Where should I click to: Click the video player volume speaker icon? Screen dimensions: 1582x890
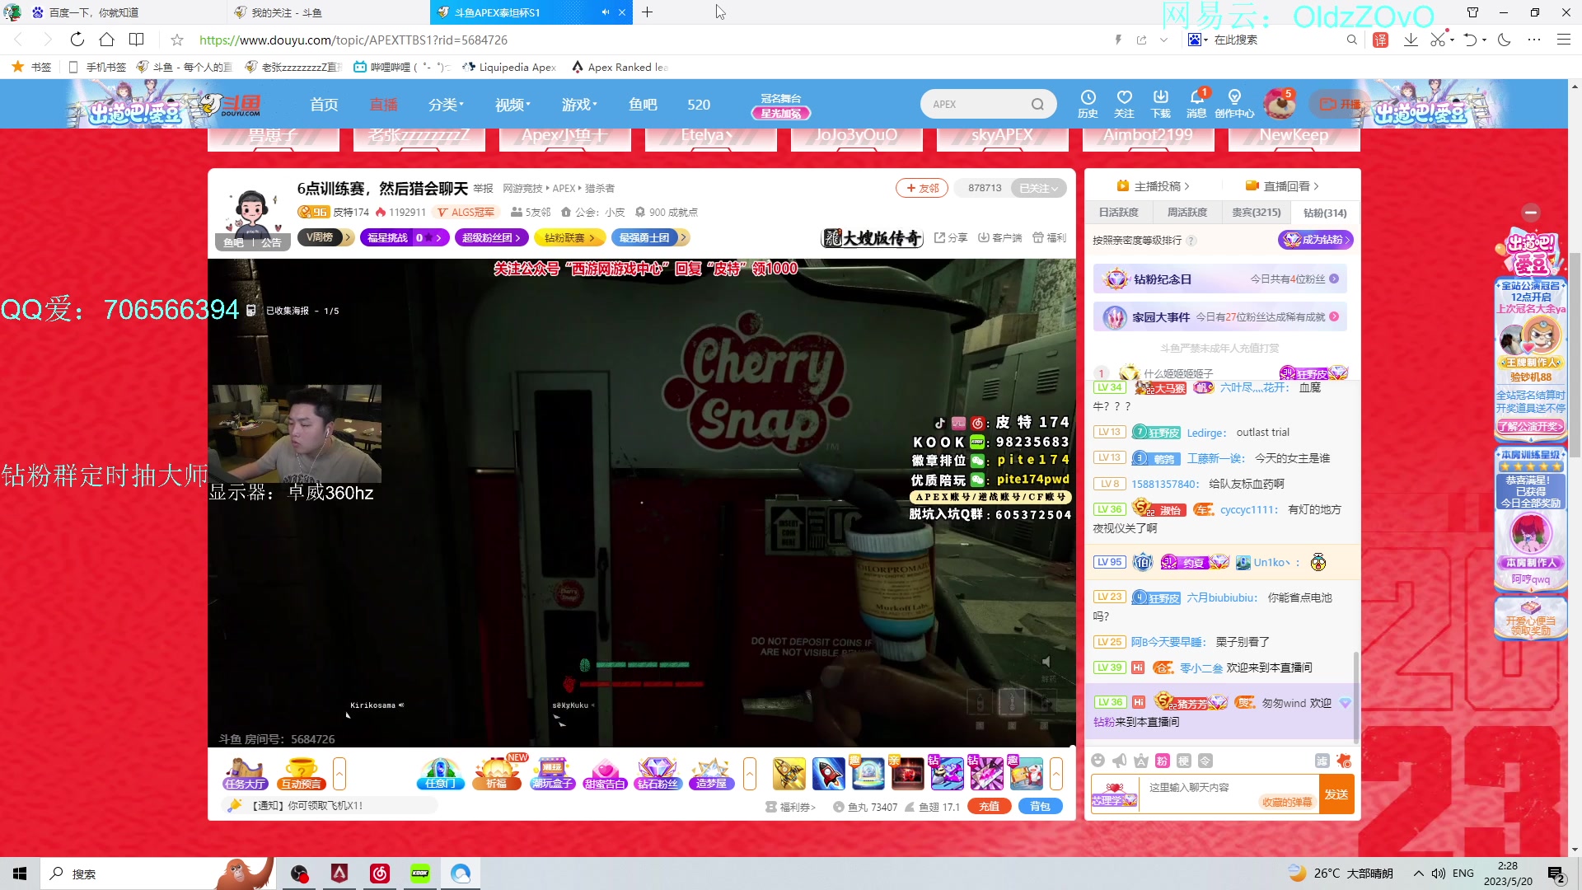tap(1046, 661)
